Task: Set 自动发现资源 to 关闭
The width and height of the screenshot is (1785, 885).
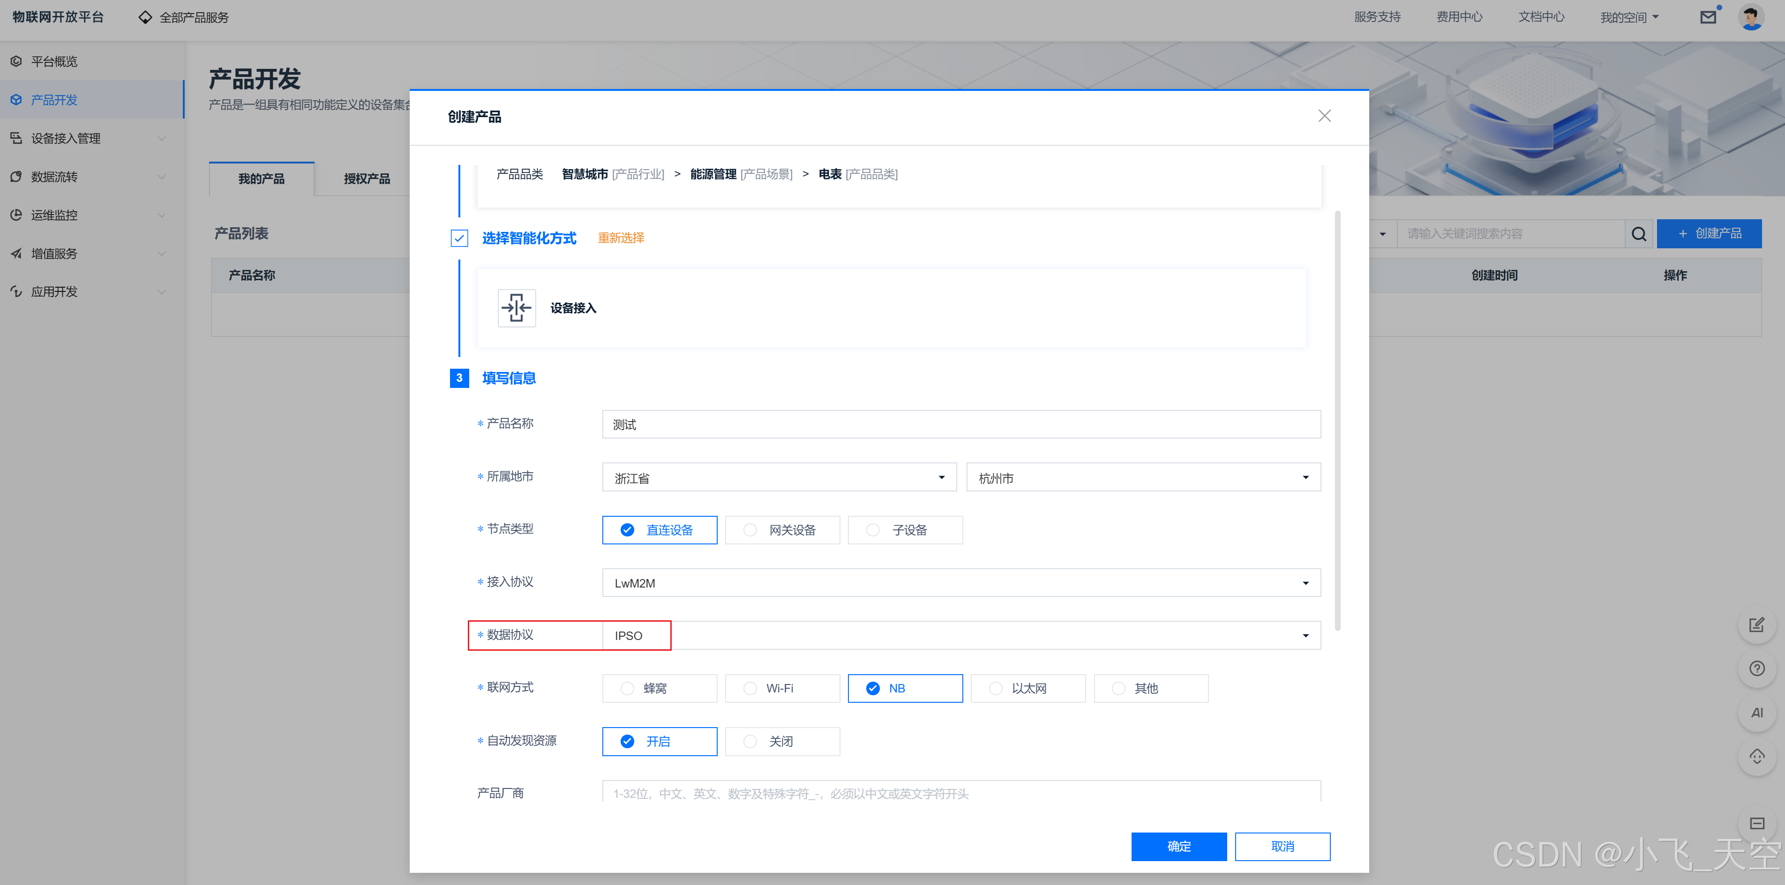Action: click(x=781, y=742)
